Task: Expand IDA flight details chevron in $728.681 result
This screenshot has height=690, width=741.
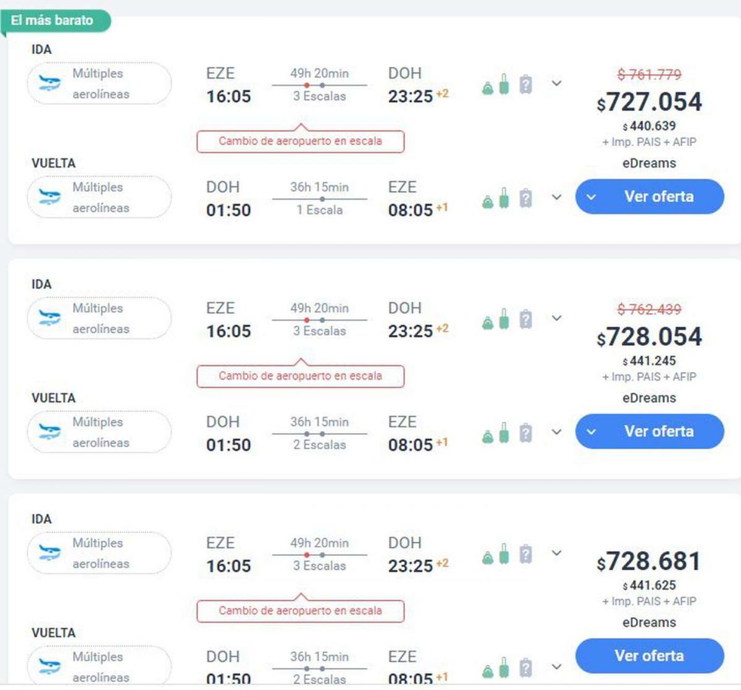Action: coord(556,553)
